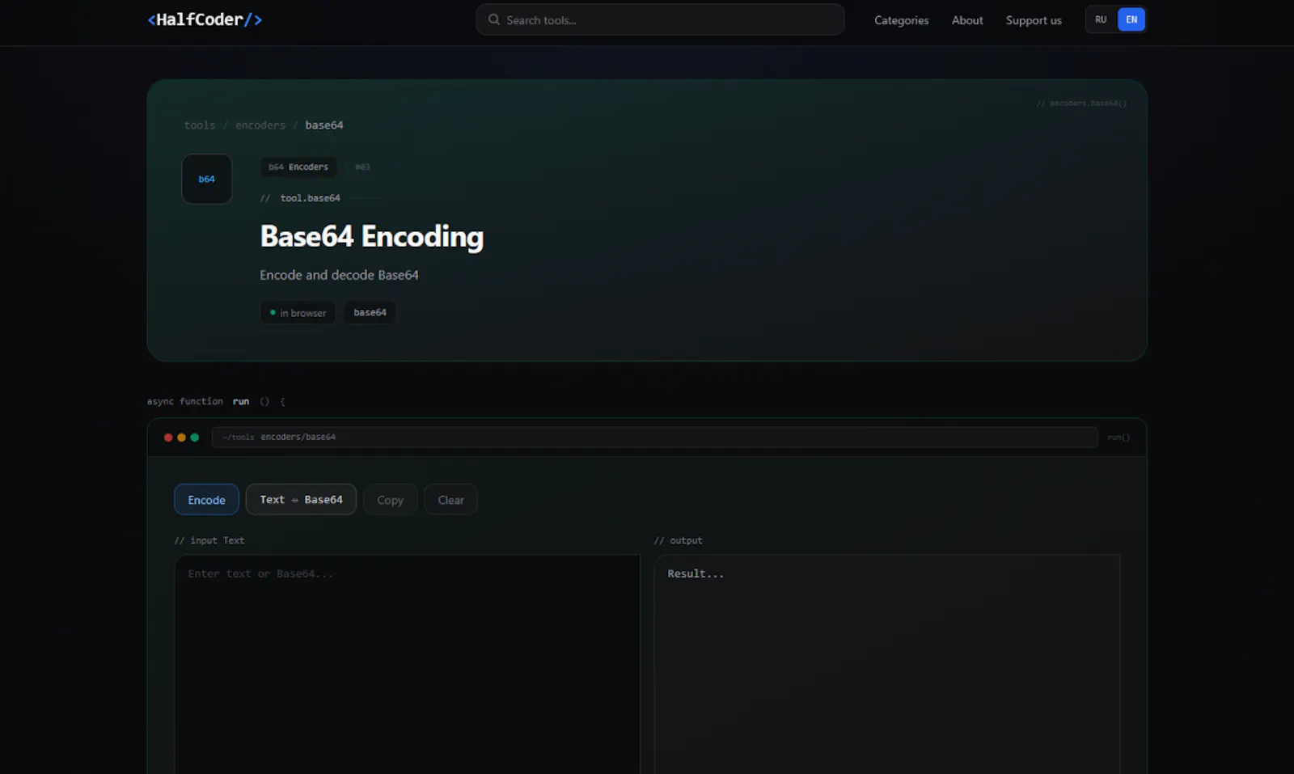Select the Encode mode button
Viewport: 1294px width, 774px height.
point(206,500)
